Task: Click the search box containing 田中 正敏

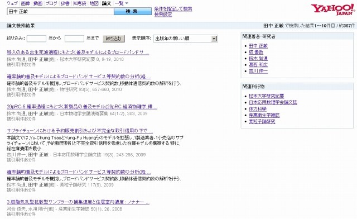Action: pos(60,11)
